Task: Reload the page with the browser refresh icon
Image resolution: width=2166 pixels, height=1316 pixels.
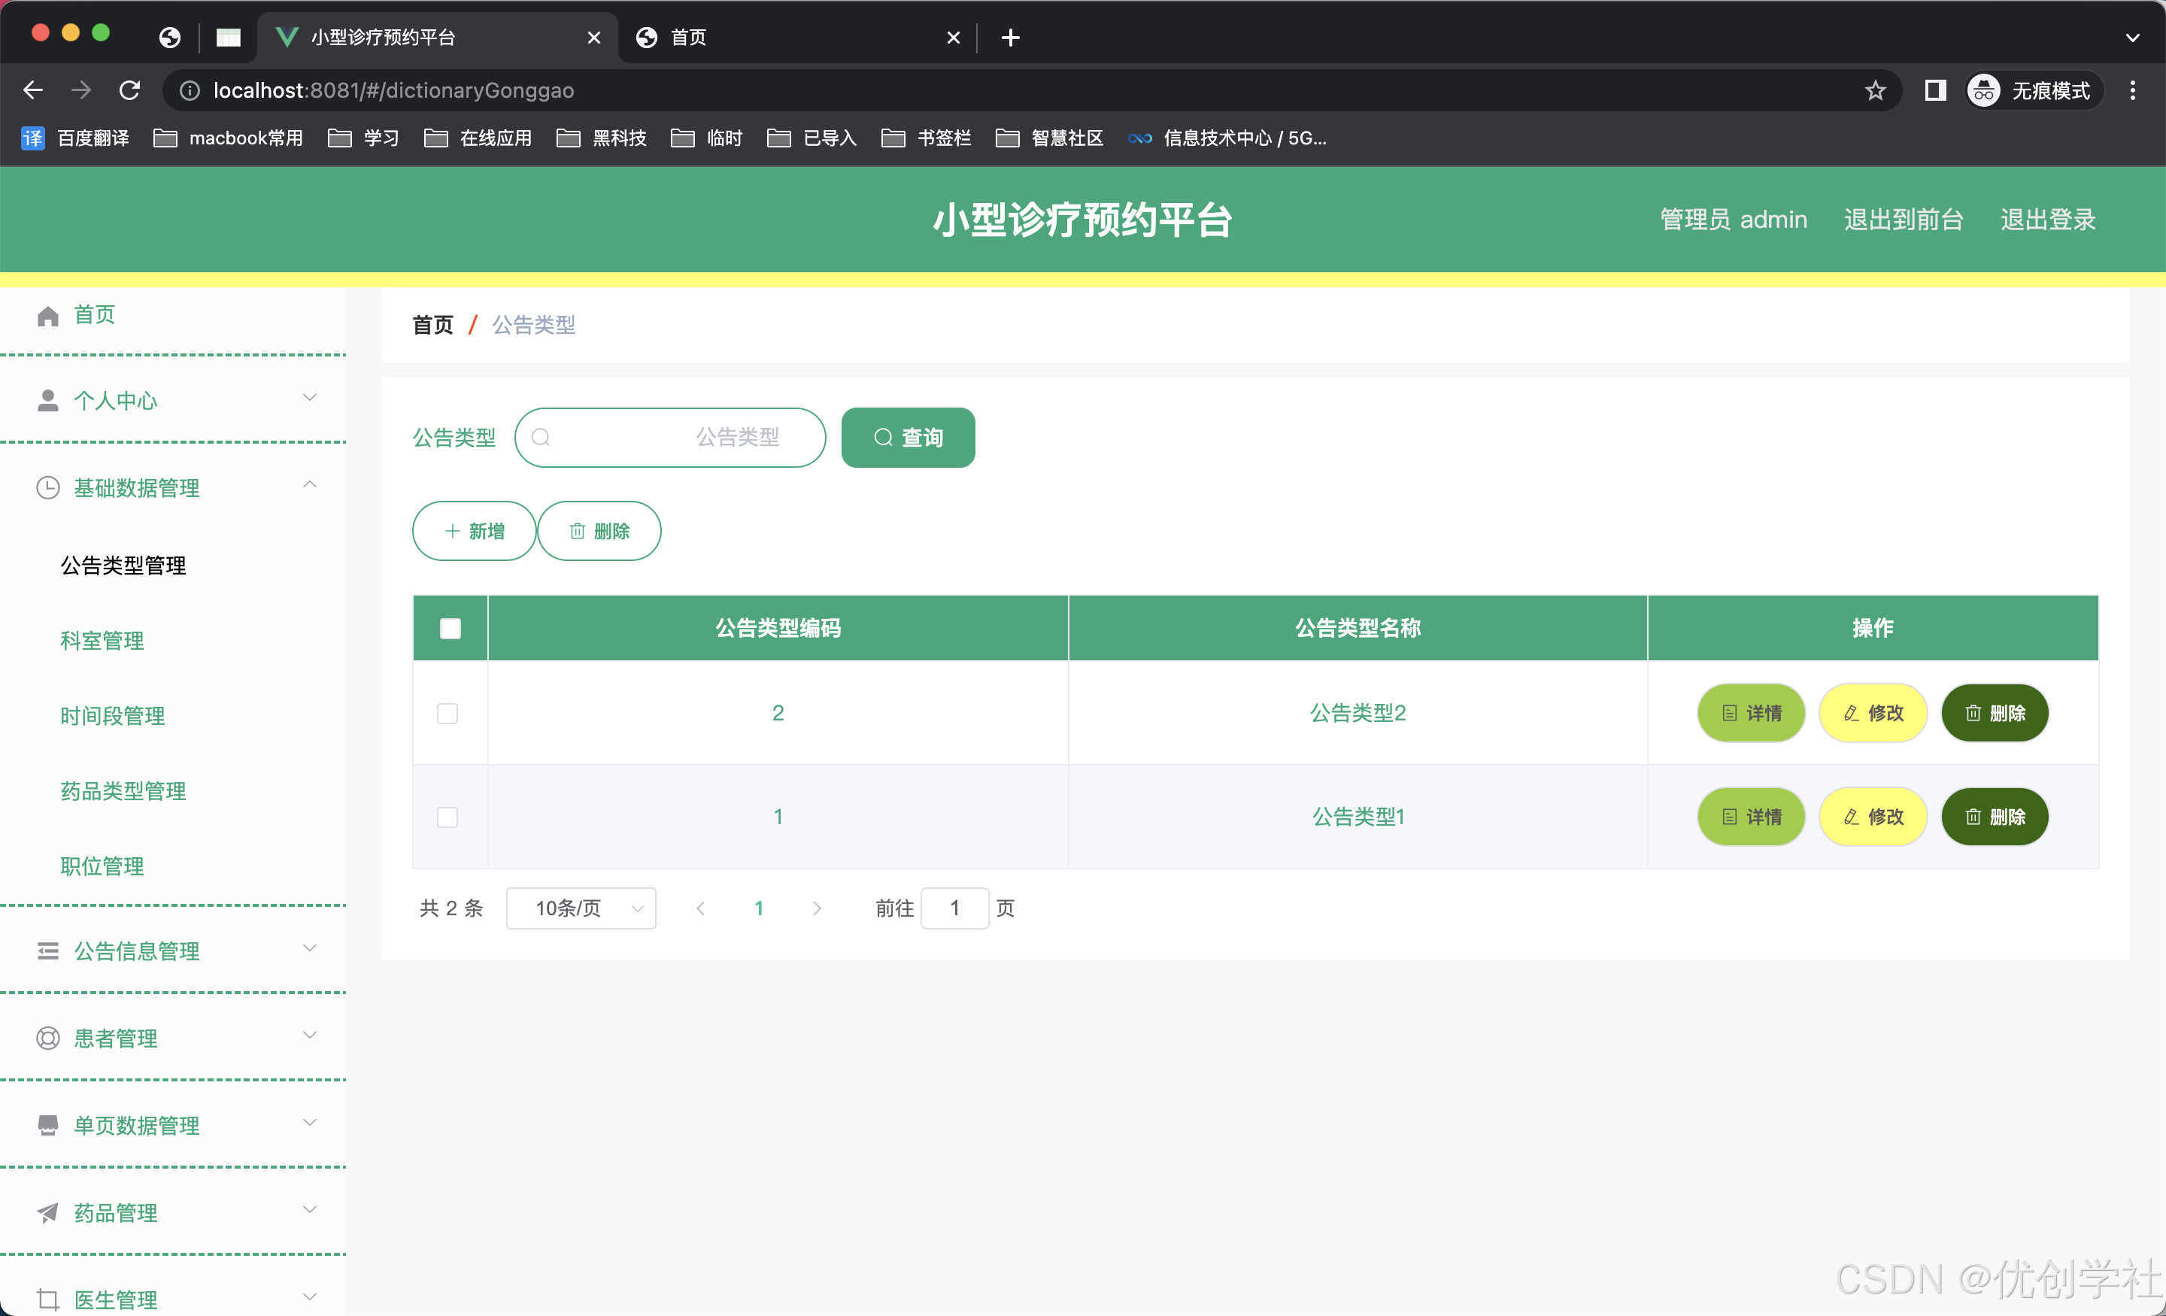Action: 130,90
